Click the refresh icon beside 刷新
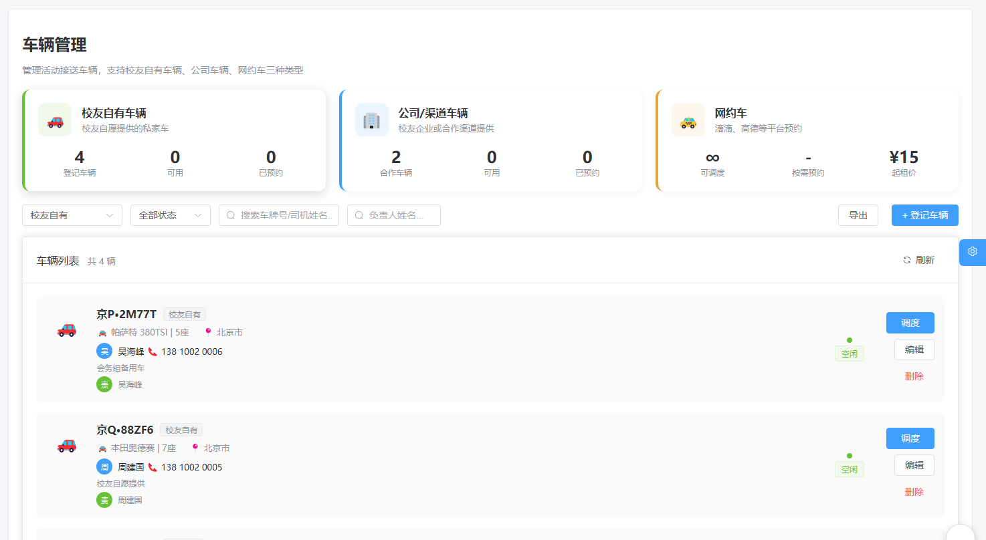Image resolution: width=986 pixels, height=540 pixels. coord(907,260)
